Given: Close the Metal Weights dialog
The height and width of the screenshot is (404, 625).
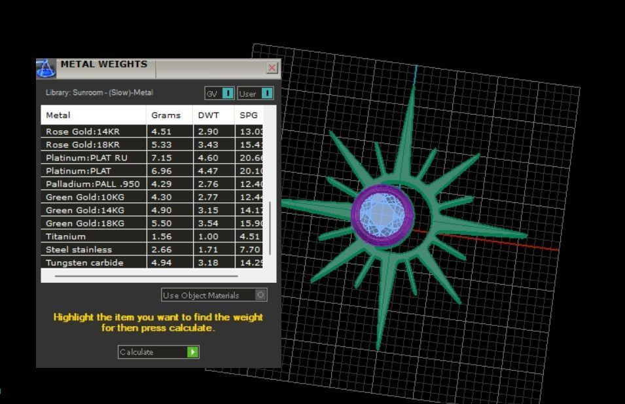Looking at the screenshot, I should [x=272, y=68].
